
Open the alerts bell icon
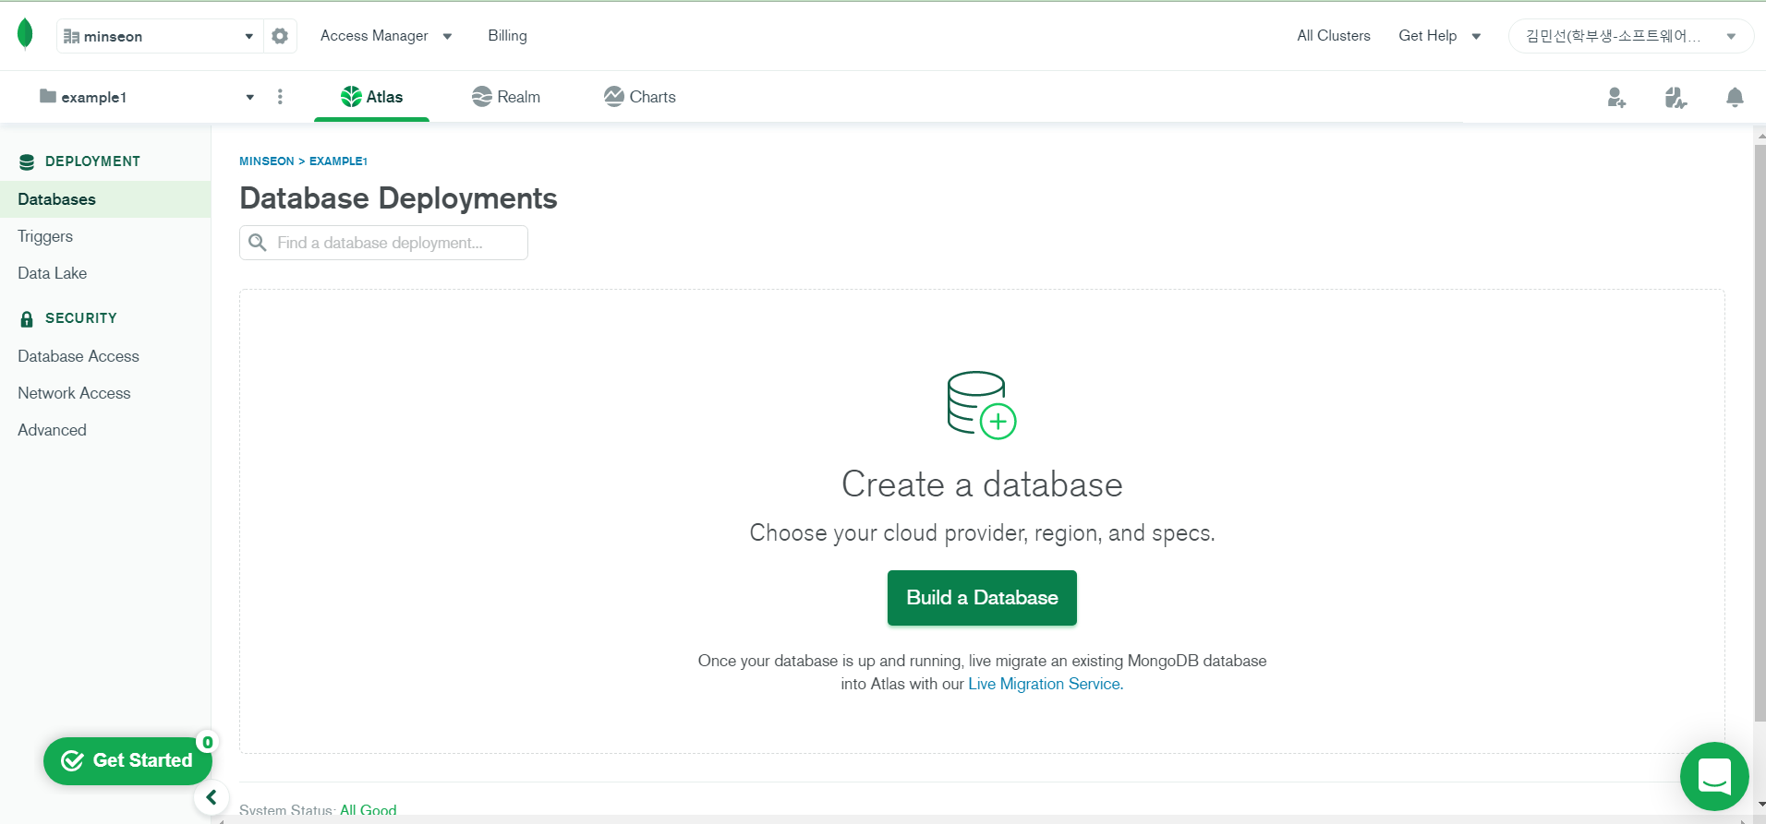coord(1735,97)
